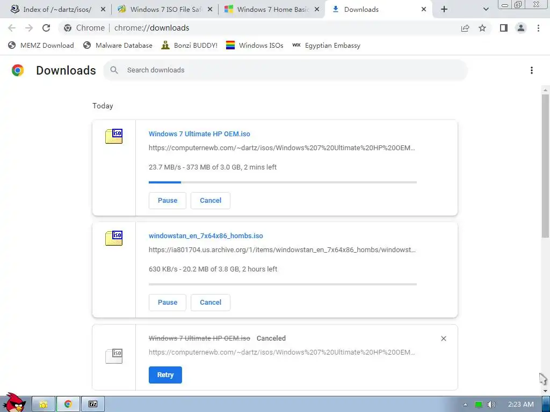This screenshot has width=550, height=412.
Task: Close the Windows 7 Home Basic tab
Action: click(317, 10)
